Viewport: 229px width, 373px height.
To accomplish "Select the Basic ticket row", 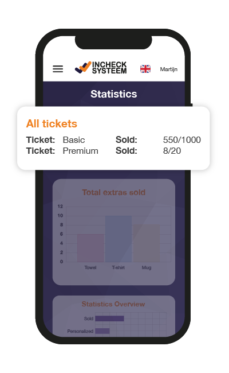I will (113, 140).
